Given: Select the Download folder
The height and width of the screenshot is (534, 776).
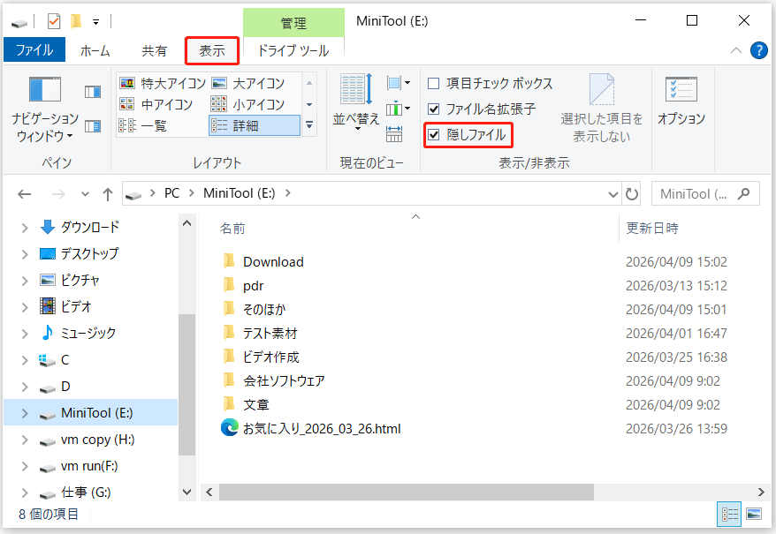Looking at the screenshot, I should click(x=273, y=262).
